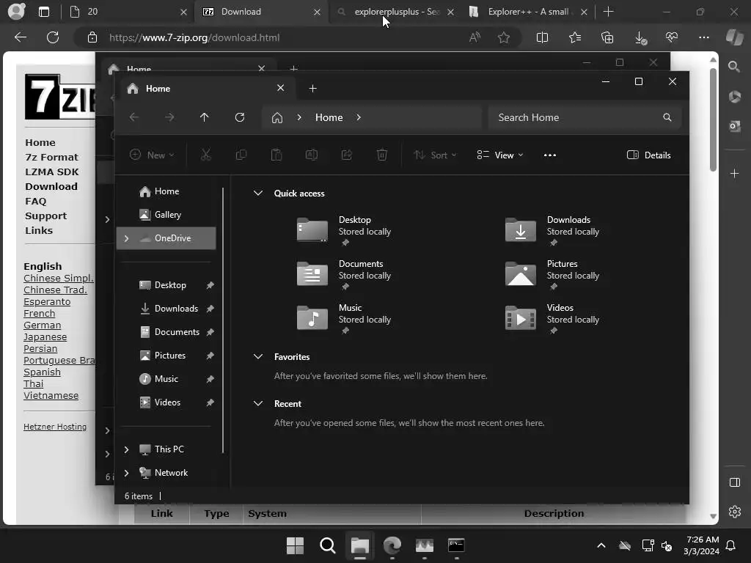
Task: Open the Sort dropdown menu
Action: 435,155
